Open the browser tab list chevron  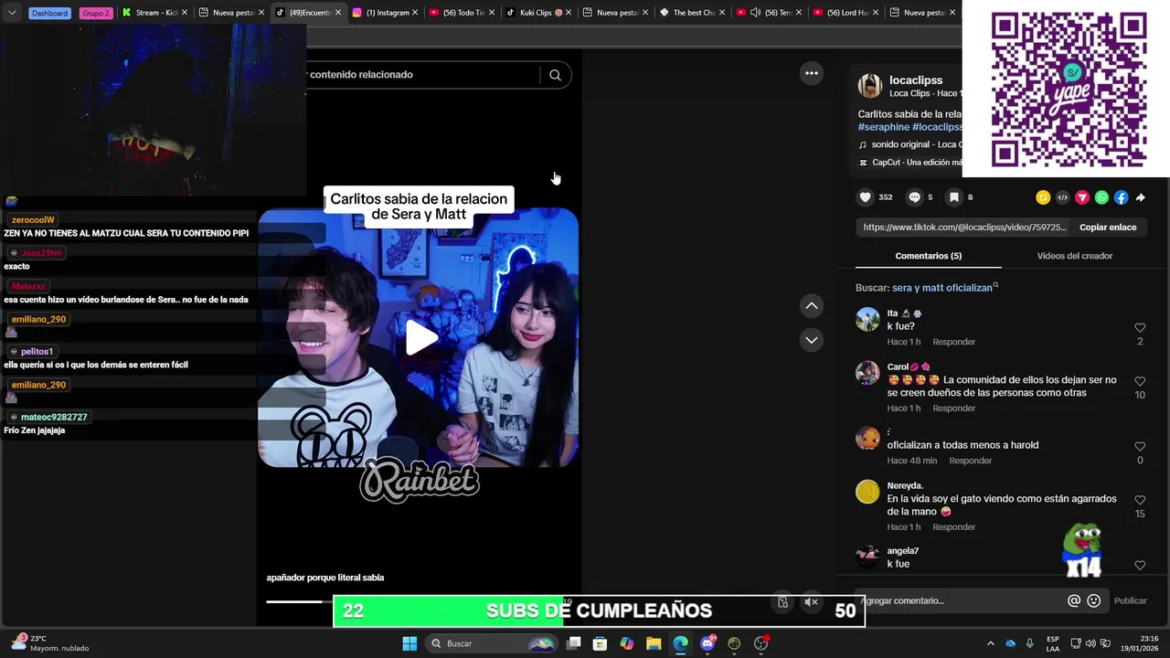12,13
